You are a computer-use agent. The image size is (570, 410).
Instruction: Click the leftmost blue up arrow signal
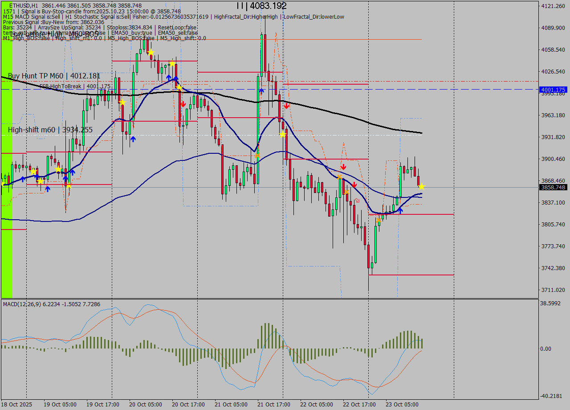tap(23, 179)
